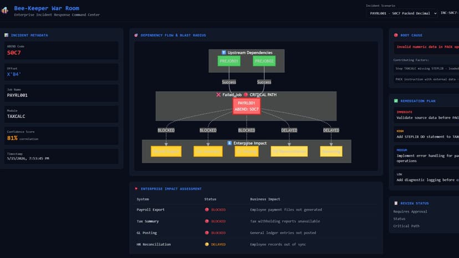
Task: Click the Remediation Plan green check icon
Action: pos(396,101)
